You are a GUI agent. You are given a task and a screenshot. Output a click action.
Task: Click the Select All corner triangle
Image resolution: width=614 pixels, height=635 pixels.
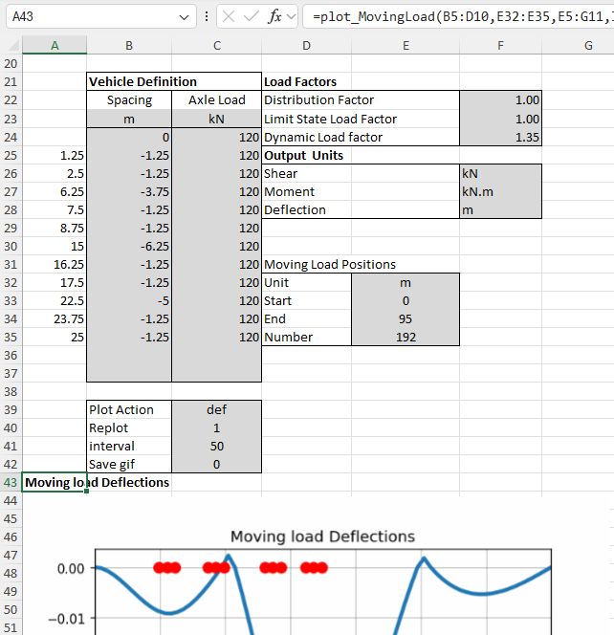11,45
